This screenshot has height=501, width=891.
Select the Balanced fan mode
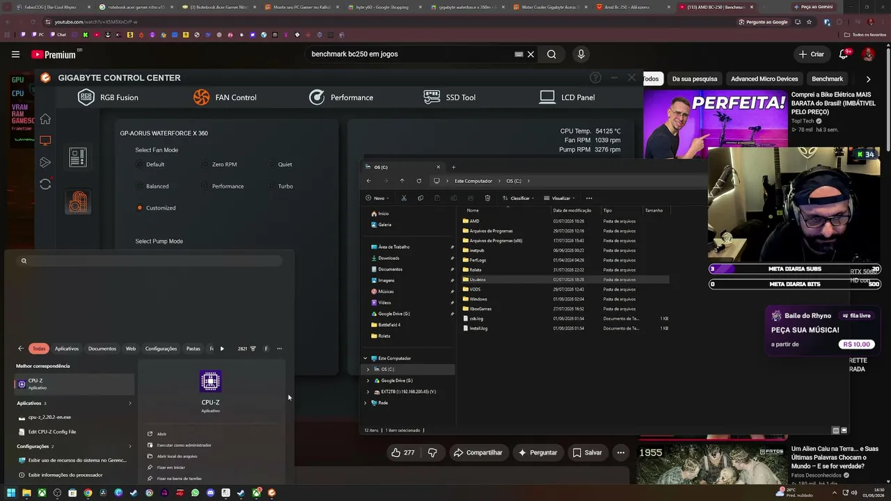tap(153, 186)
